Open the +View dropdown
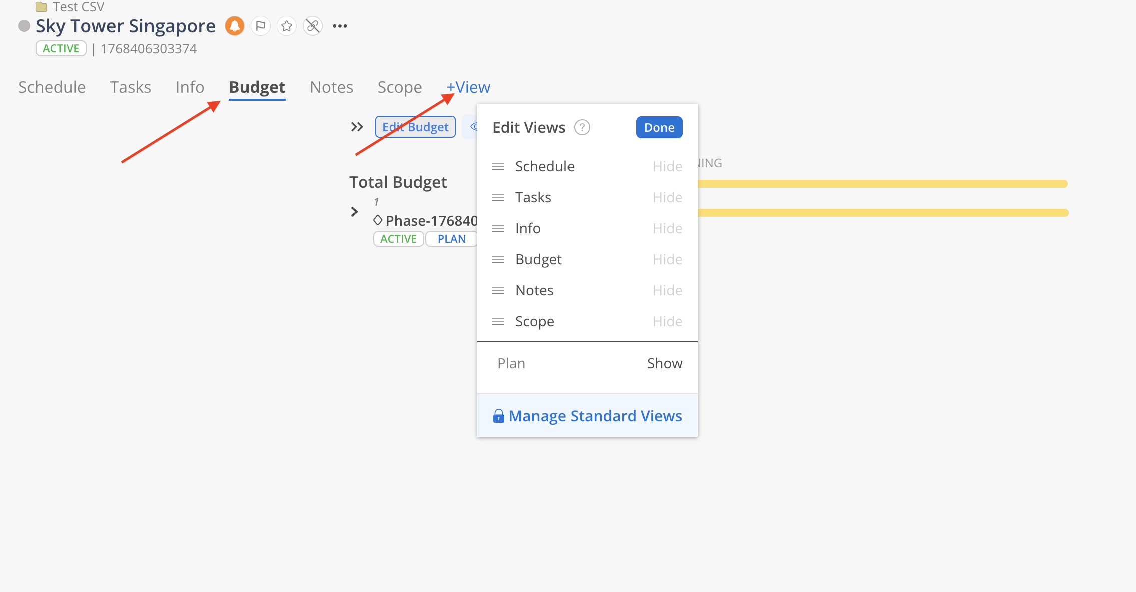The width and height of the screenshot is (1136, 592). pyautogui.click(x=468, y=87)
